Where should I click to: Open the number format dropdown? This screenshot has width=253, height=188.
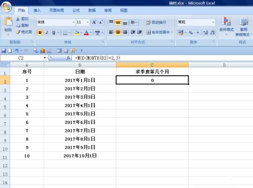(x=213, y=22)
